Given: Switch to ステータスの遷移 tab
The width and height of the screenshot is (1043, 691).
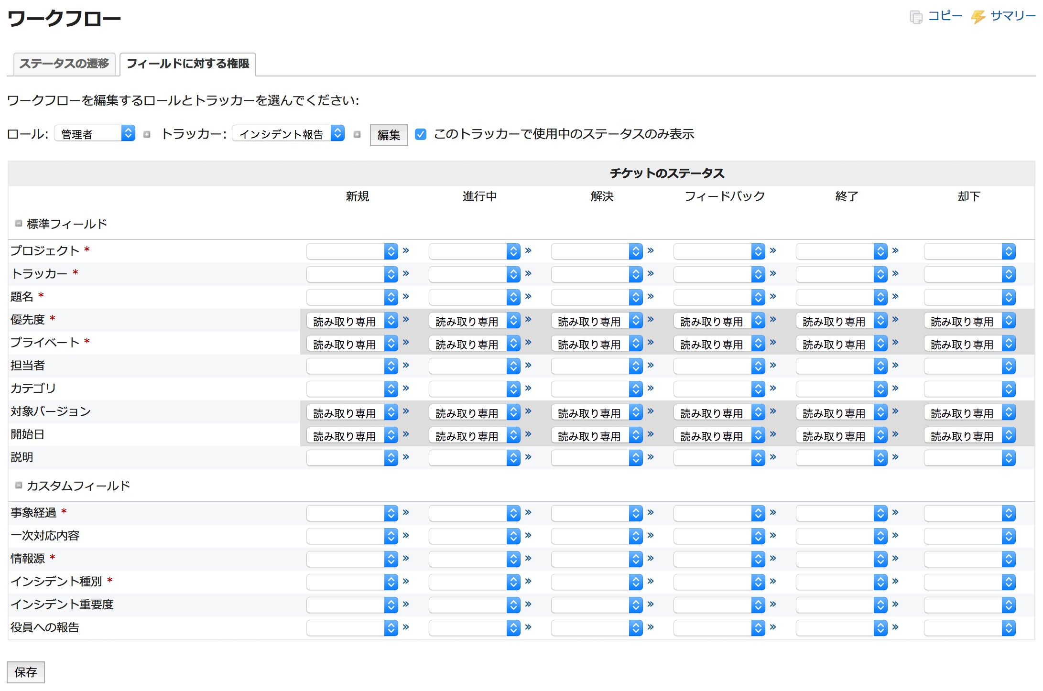Looking at the screenshot, I should click(65, 64).
